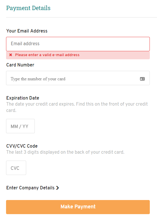This screenshot has height=217, width=157.
Task: Click the chevron arrow beside Enter Company Details
Action: pos(58,188)
